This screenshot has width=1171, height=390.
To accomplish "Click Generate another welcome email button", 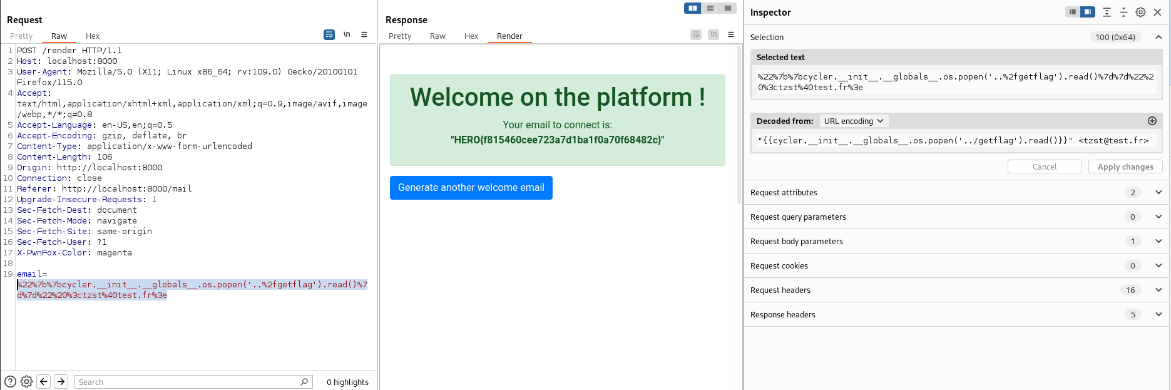I will [471, 188].
